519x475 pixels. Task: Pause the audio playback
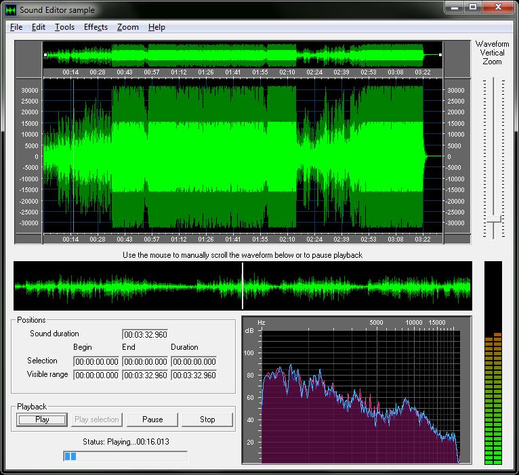pyautogui.click(x=152, y=420)
